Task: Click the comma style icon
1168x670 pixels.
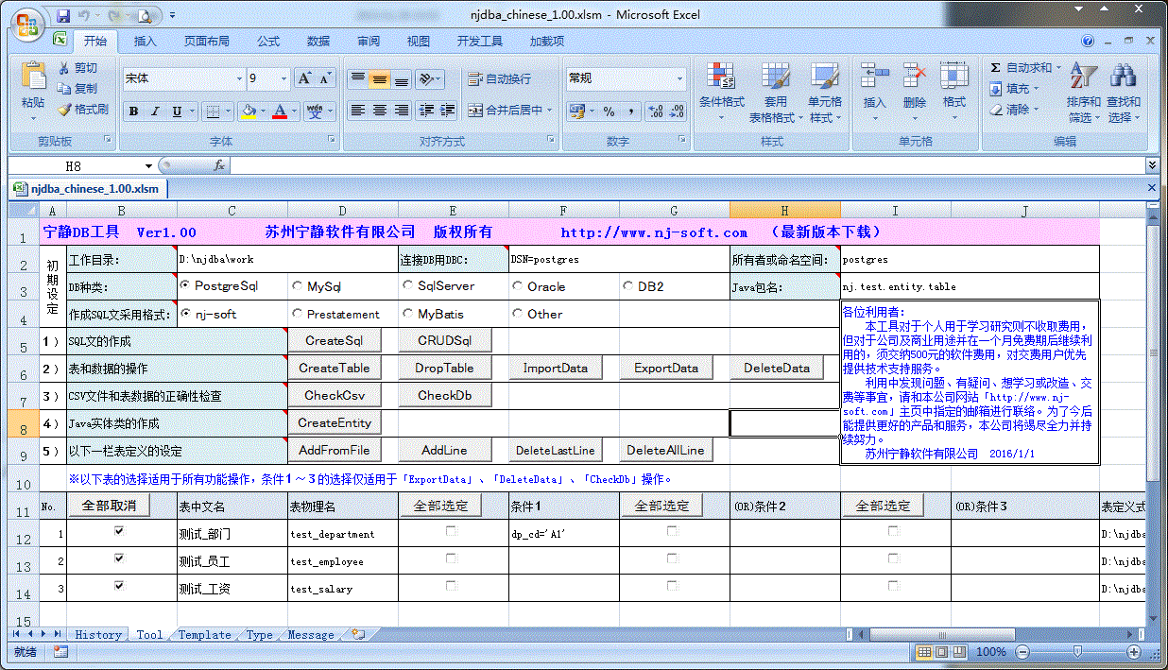Action: 629,112
